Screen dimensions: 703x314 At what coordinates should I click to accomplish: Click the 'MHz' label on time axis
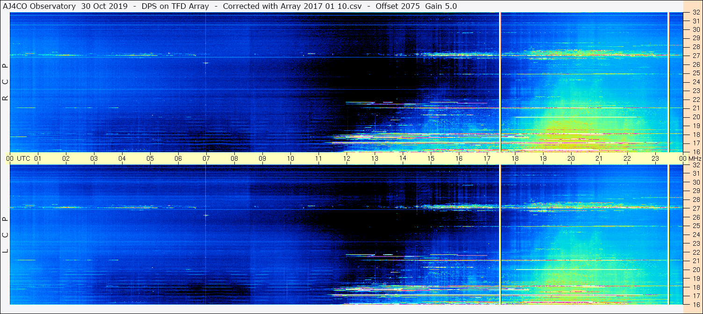(695, 158)
